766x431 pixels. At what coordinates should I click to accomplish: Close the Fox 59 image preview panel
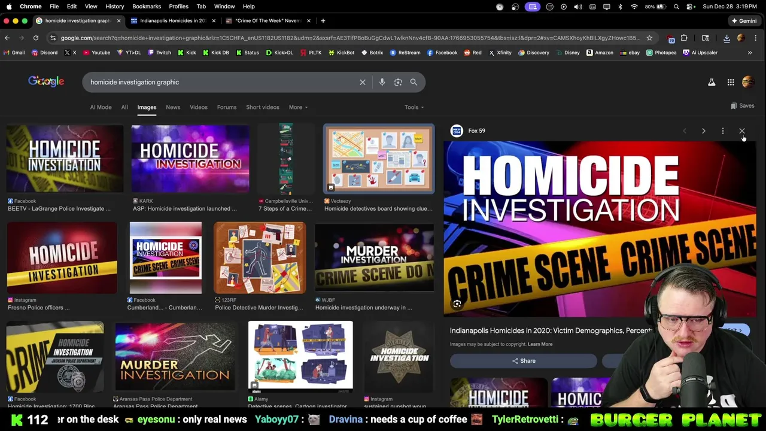click(x=741, y=130)
